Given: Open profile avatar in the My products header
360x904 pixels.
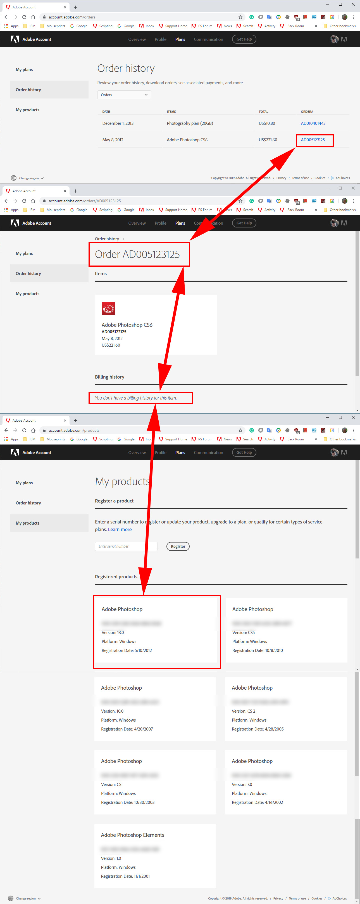Looking at the screenshot, I should pyautogui.click(x=334, y=452).
